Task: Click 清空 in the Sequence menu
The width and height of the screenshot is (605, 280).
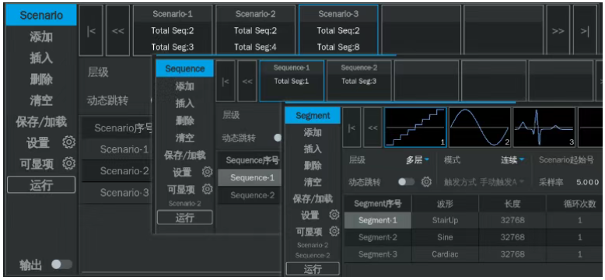Action: coord(185,138)
